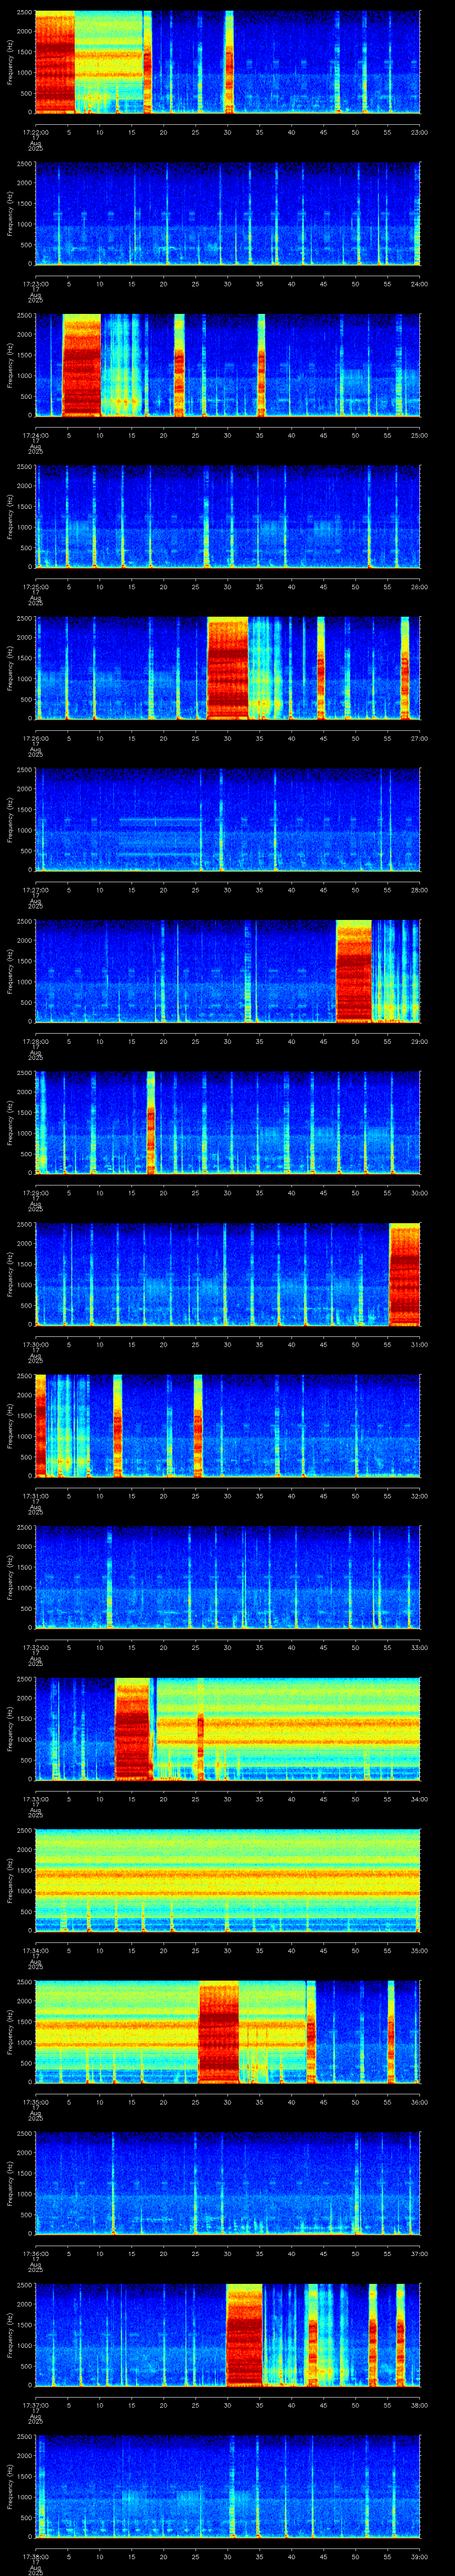Select the spectrogram panel beginning at 17:28:00

[227, 971]
